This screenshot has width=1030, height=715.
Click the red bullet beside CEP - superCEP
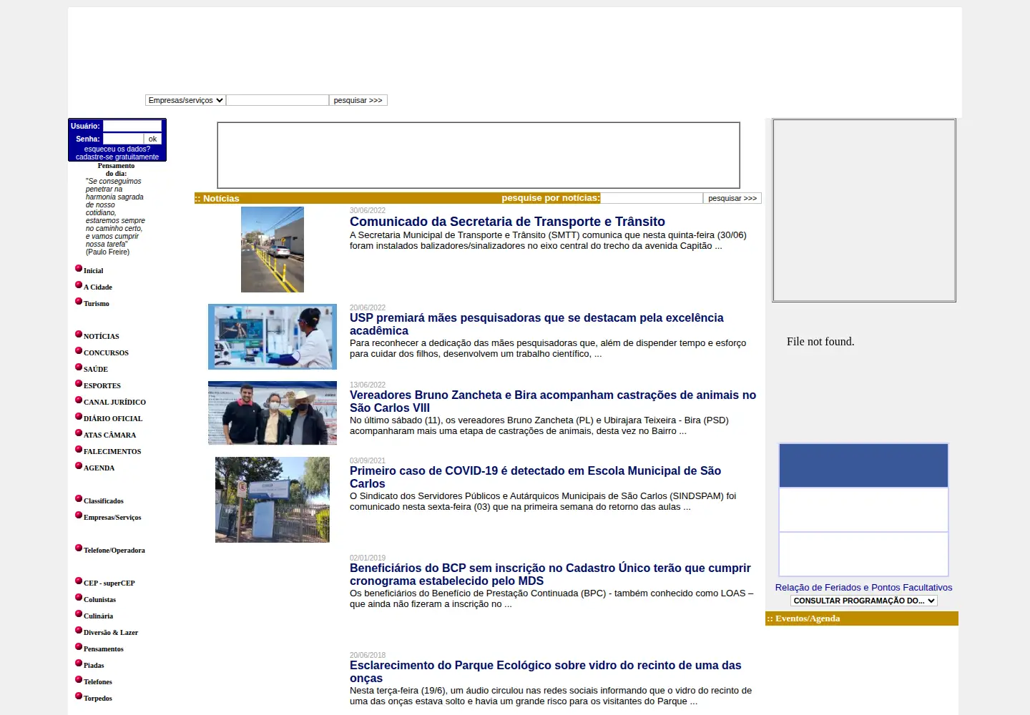coord(79,581)
